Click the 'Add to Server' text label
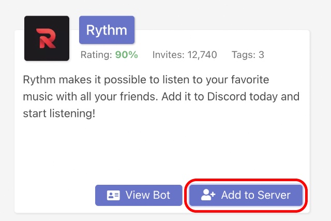The image size is (331, 221). point(256,195)
